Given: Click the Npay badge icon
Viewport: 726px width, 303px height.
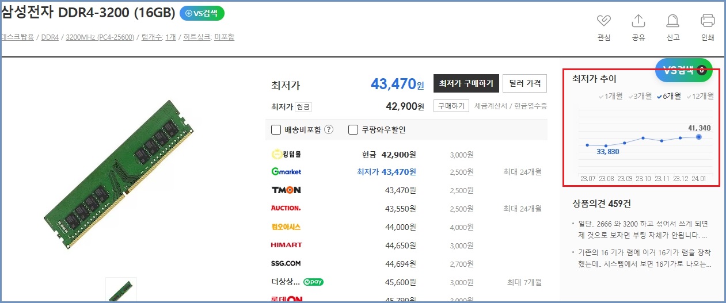Looking at the screenshot, I should point(313,282).
